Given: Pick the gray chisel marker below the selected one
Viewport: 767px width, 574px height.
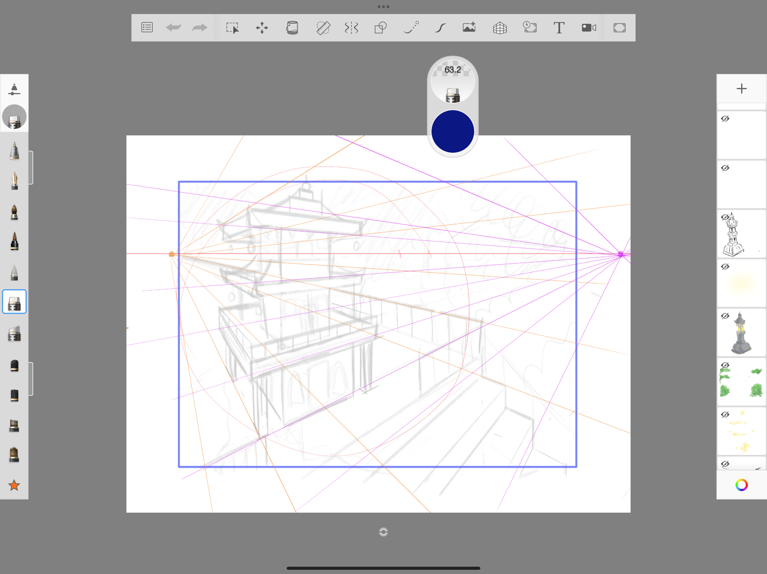Looking at the screenshot, I should click(x=14, y=334).
